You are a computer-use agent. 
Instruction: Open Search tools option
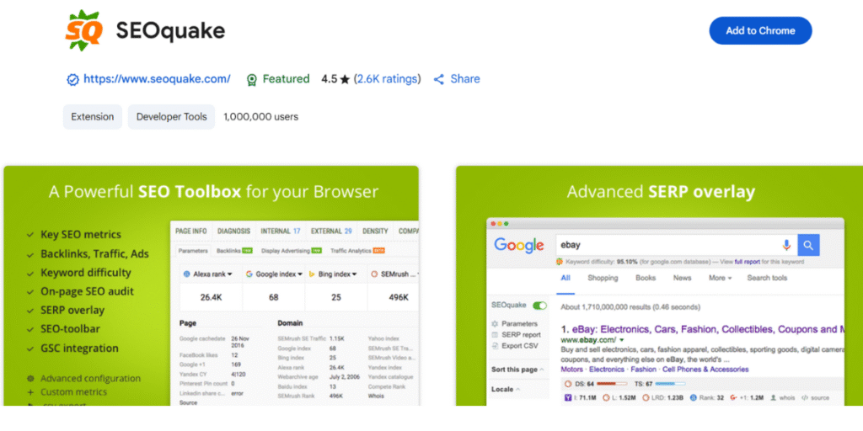pos(767,278)
